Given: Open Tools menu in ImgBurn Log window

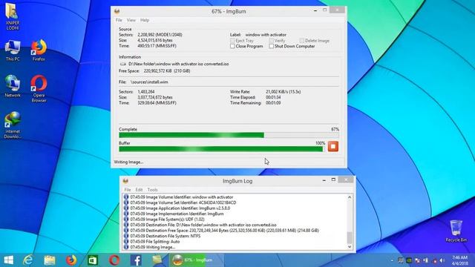Looking at the screenshot, I should (152, 190).
